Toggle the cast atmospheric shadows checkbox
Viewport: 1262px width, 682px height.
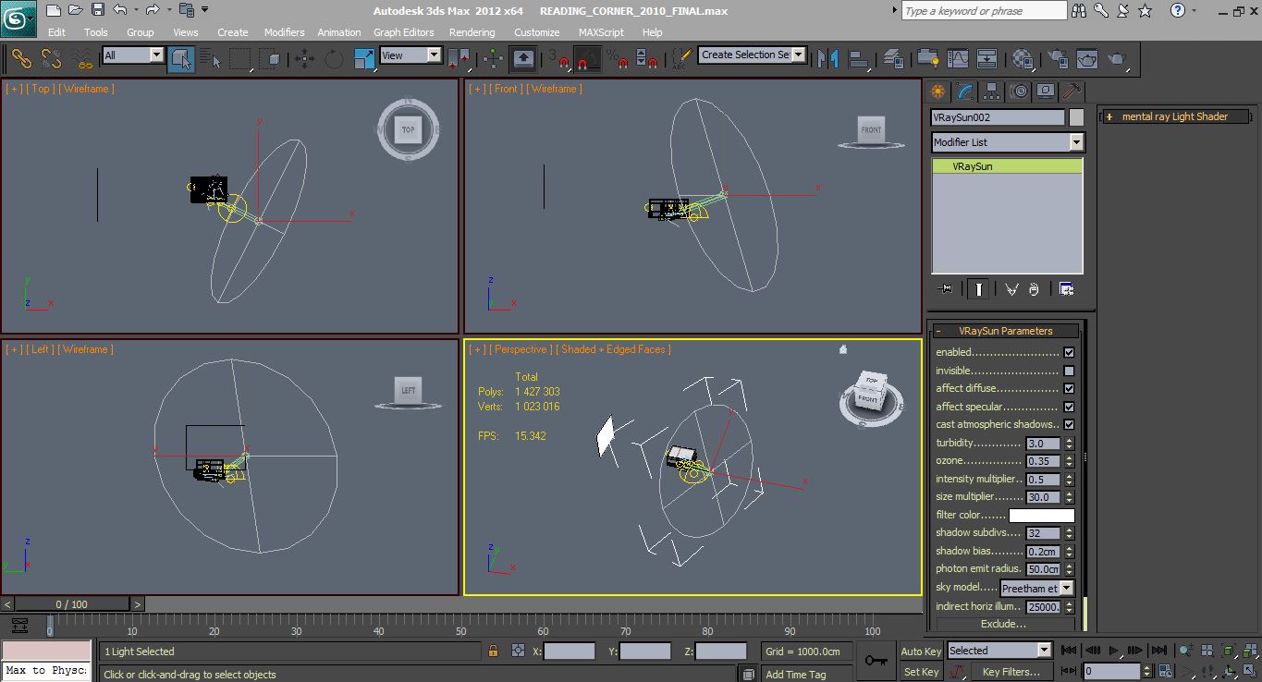1069,424
